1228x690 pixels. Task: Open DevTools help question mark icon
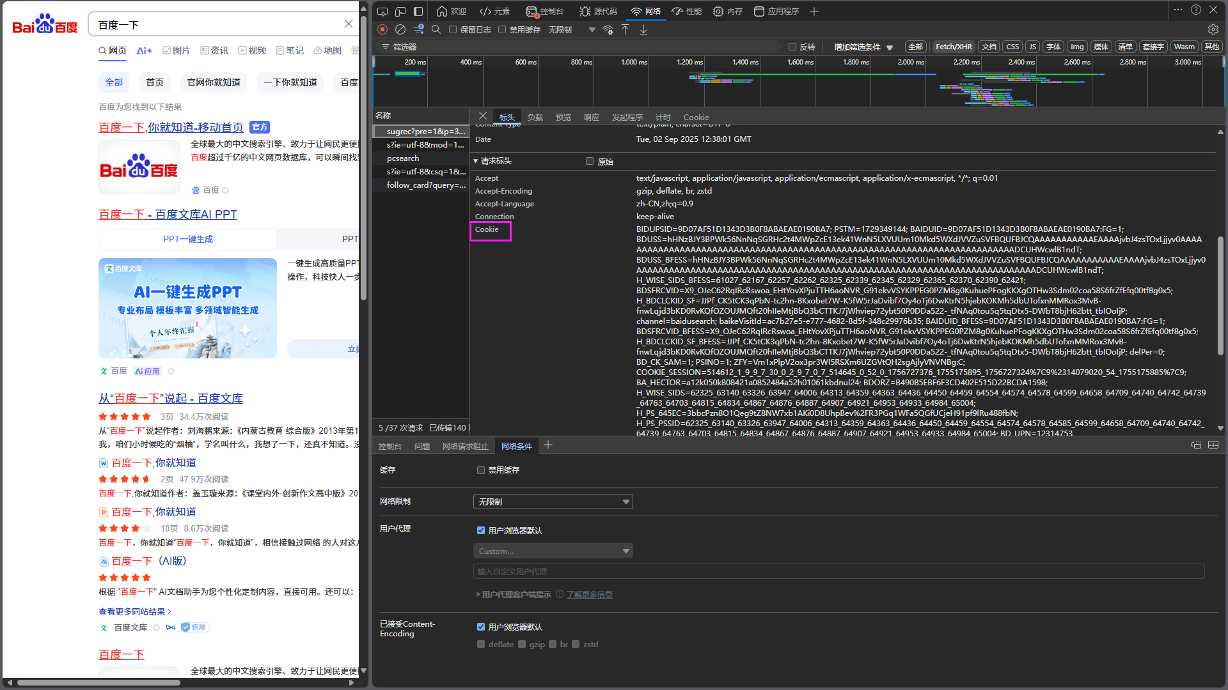click(1196, 10)
